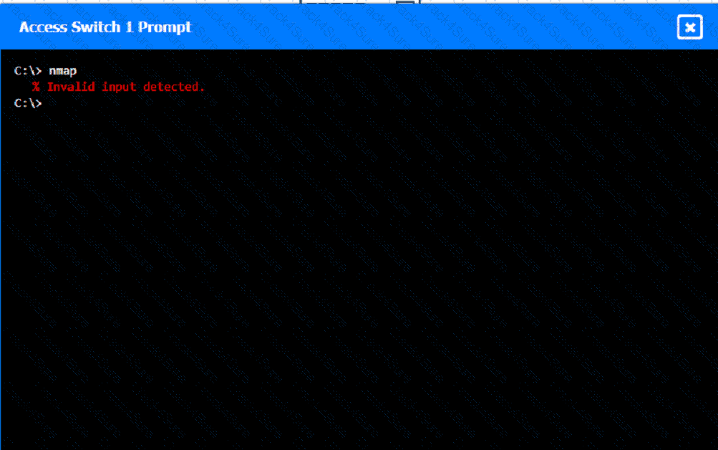Click the number 1 in the window title
Image resolution: width=718 pixels, height=450 pixels.
(129, 27)
